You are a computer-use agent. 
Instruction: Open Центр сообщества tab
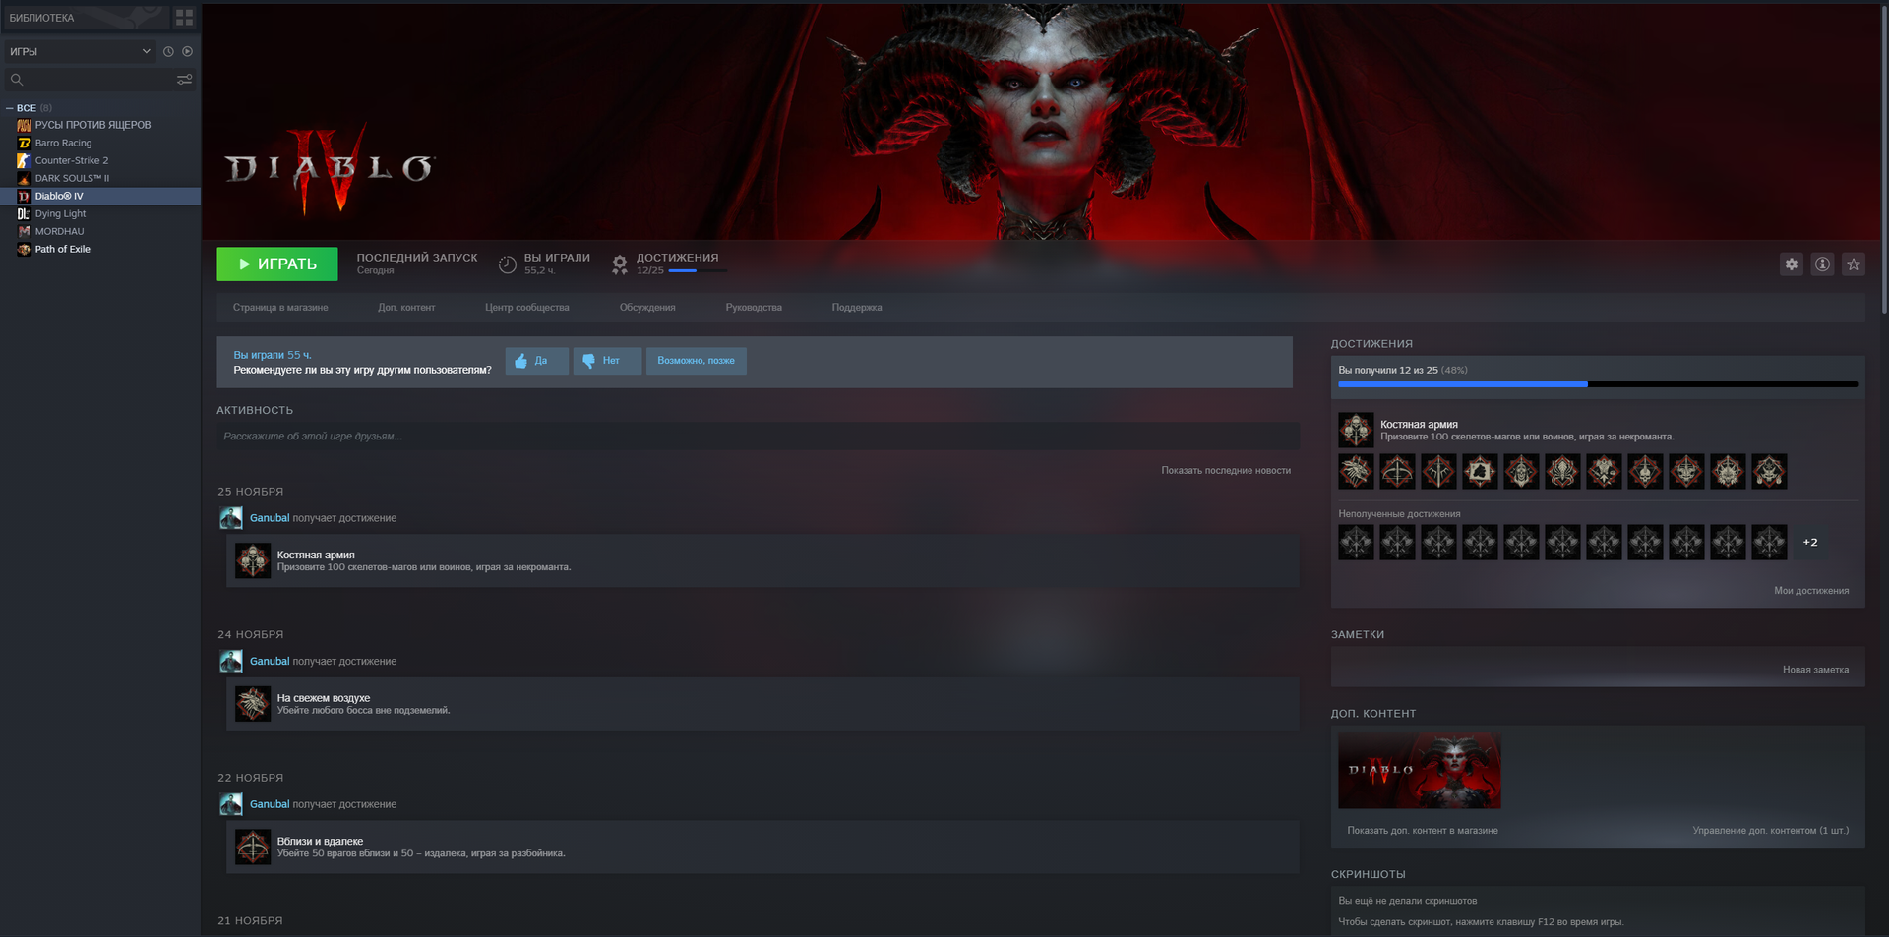527,308
